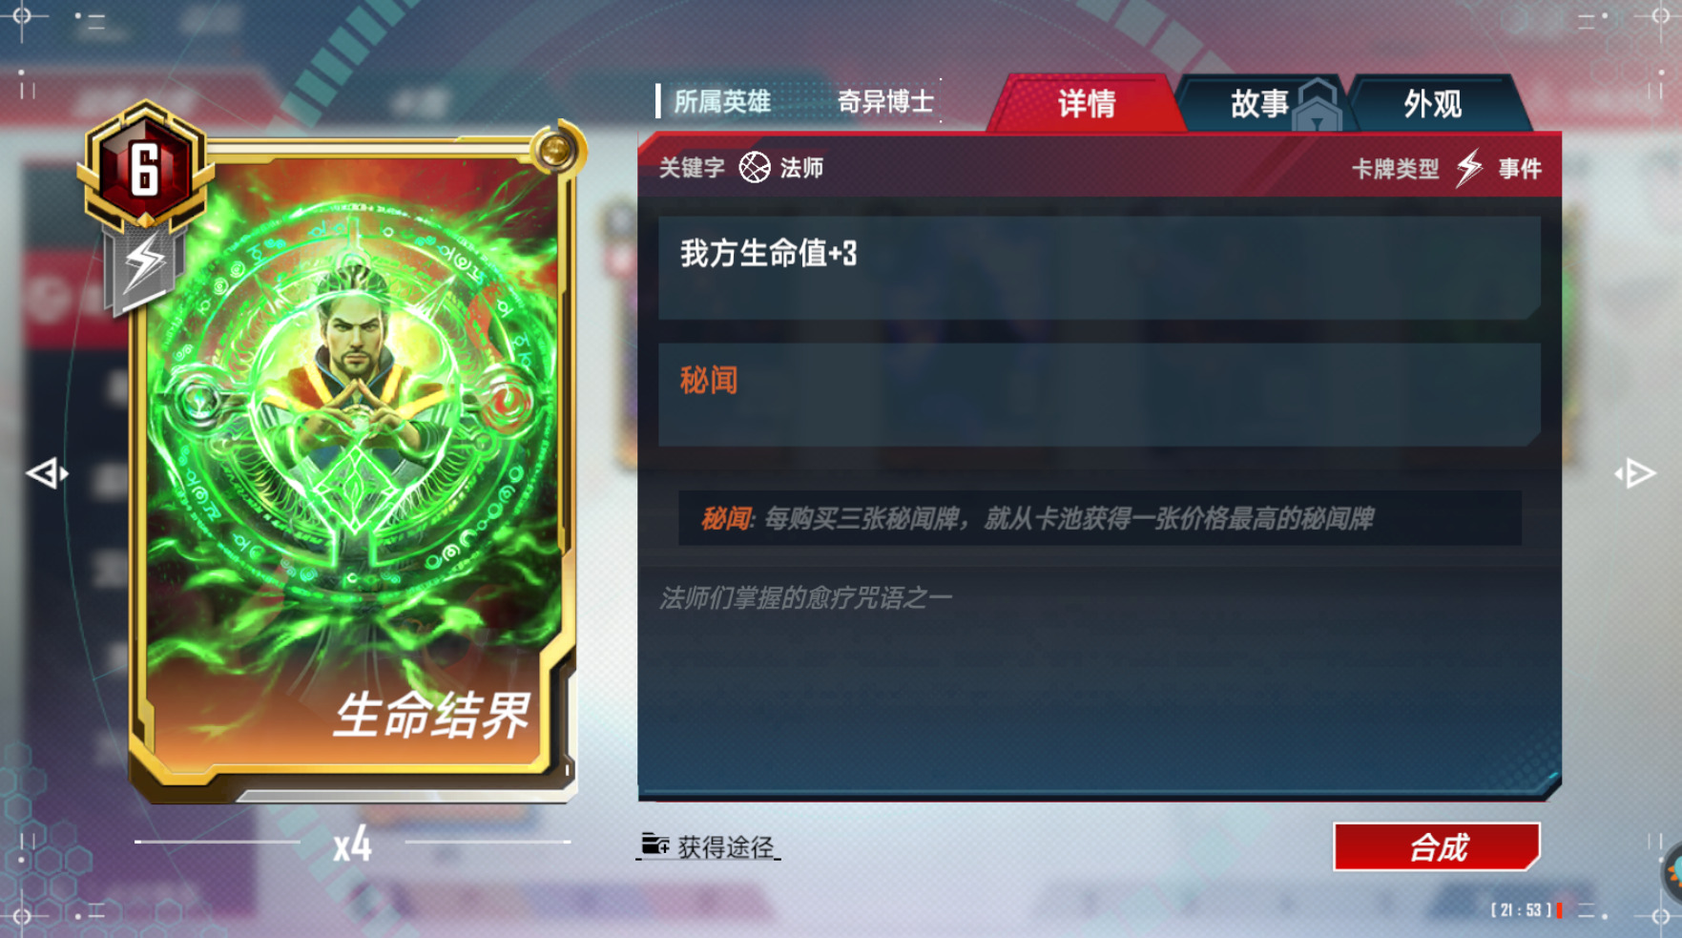Click the lightning event type icon beside 事件
The height and width of the screenshot is (938, 1682).
(1469, 168)
